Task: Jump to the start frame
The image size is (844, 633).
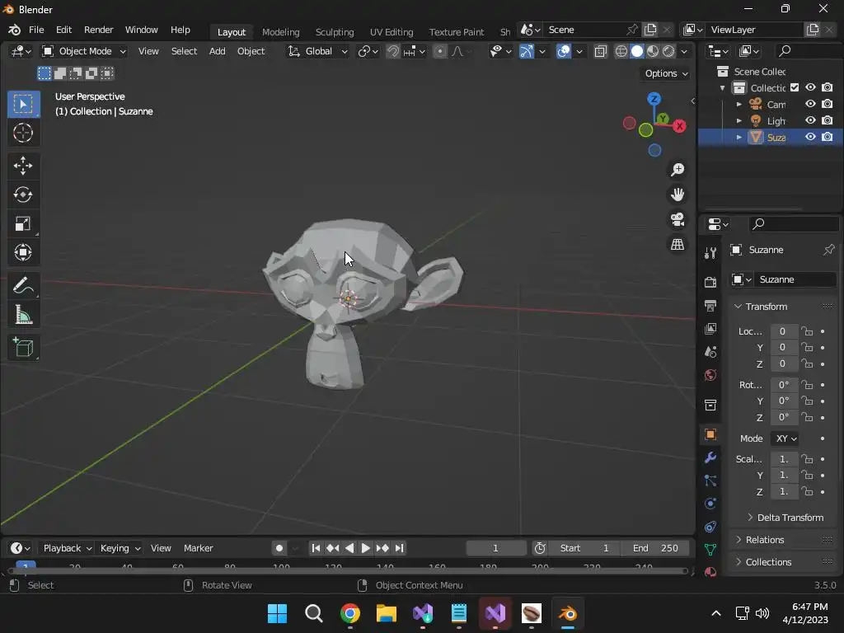Action: 316,548
